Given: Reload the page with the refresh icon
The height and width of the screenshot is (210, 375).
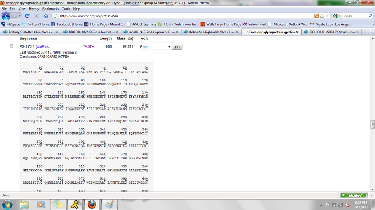Looking at the screenshot, I should click(x=27, y=16).
